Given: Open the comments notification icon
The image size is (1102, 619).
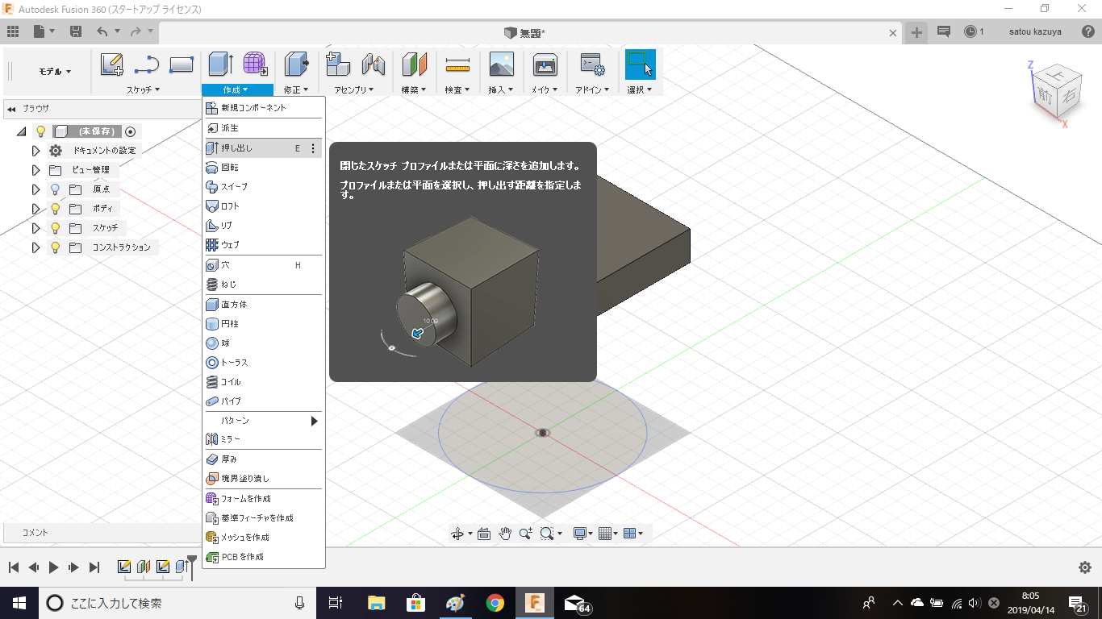Looking at the screenshot, I should click(944, 31).
